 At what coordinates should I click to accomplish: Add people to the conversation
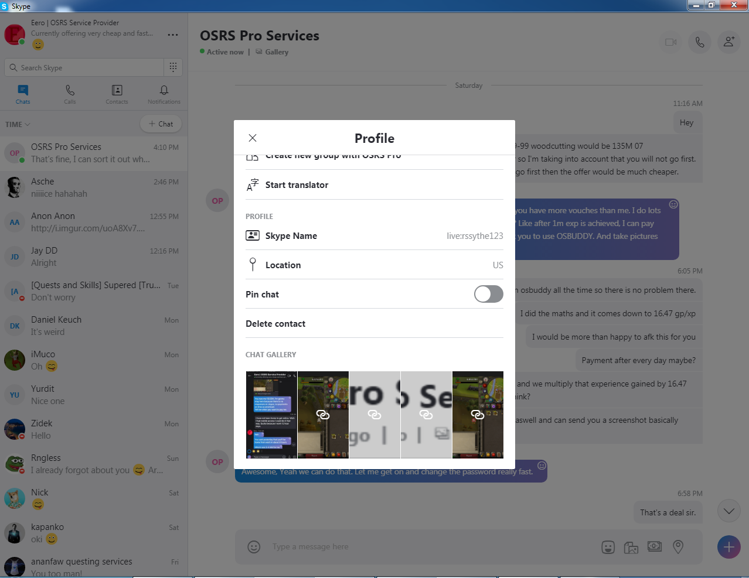point(729,42)
